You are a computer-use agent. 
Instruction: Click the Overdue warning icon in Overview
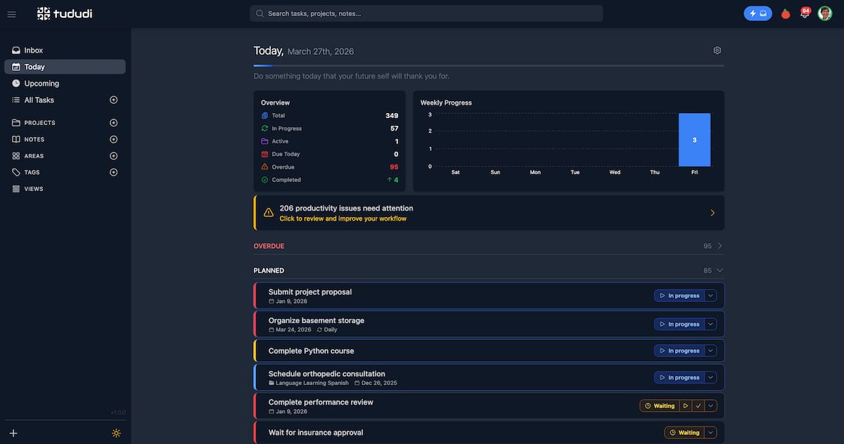coord(265,167)
